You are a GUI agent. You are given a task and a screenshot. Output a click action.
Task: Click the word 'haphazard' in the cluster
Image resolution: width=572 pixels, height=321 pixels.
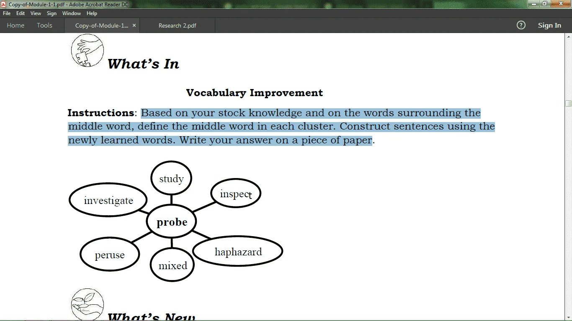coord(238,252)
